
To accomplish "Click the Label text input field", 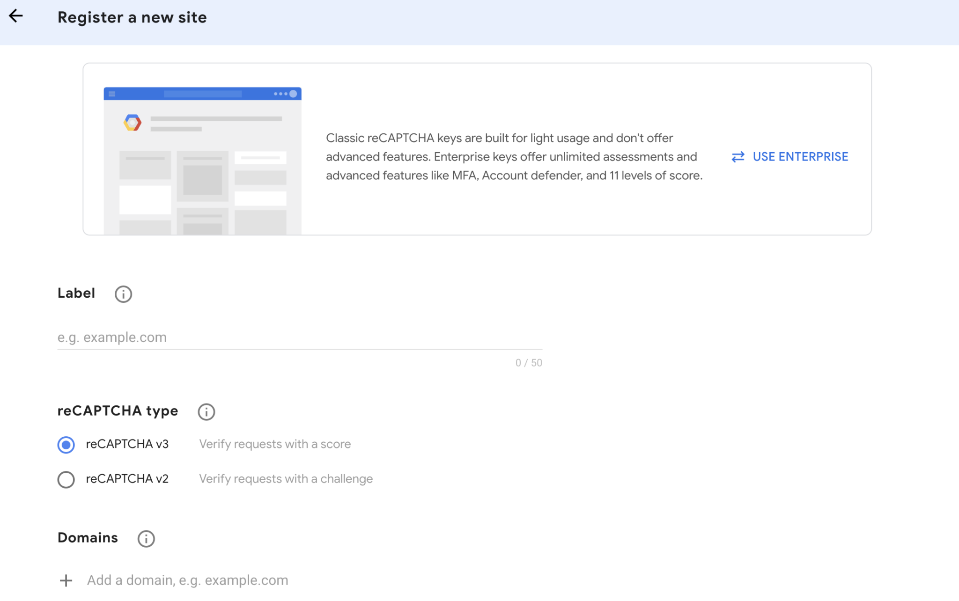I will [x=300, y=337].
